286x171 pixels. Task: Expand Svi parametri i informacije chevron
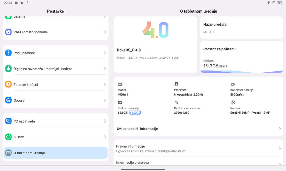coord(280,129)
